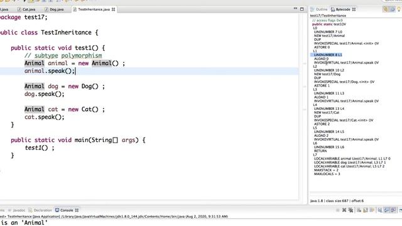Click the Bytecode tab icon

(333, 9)
